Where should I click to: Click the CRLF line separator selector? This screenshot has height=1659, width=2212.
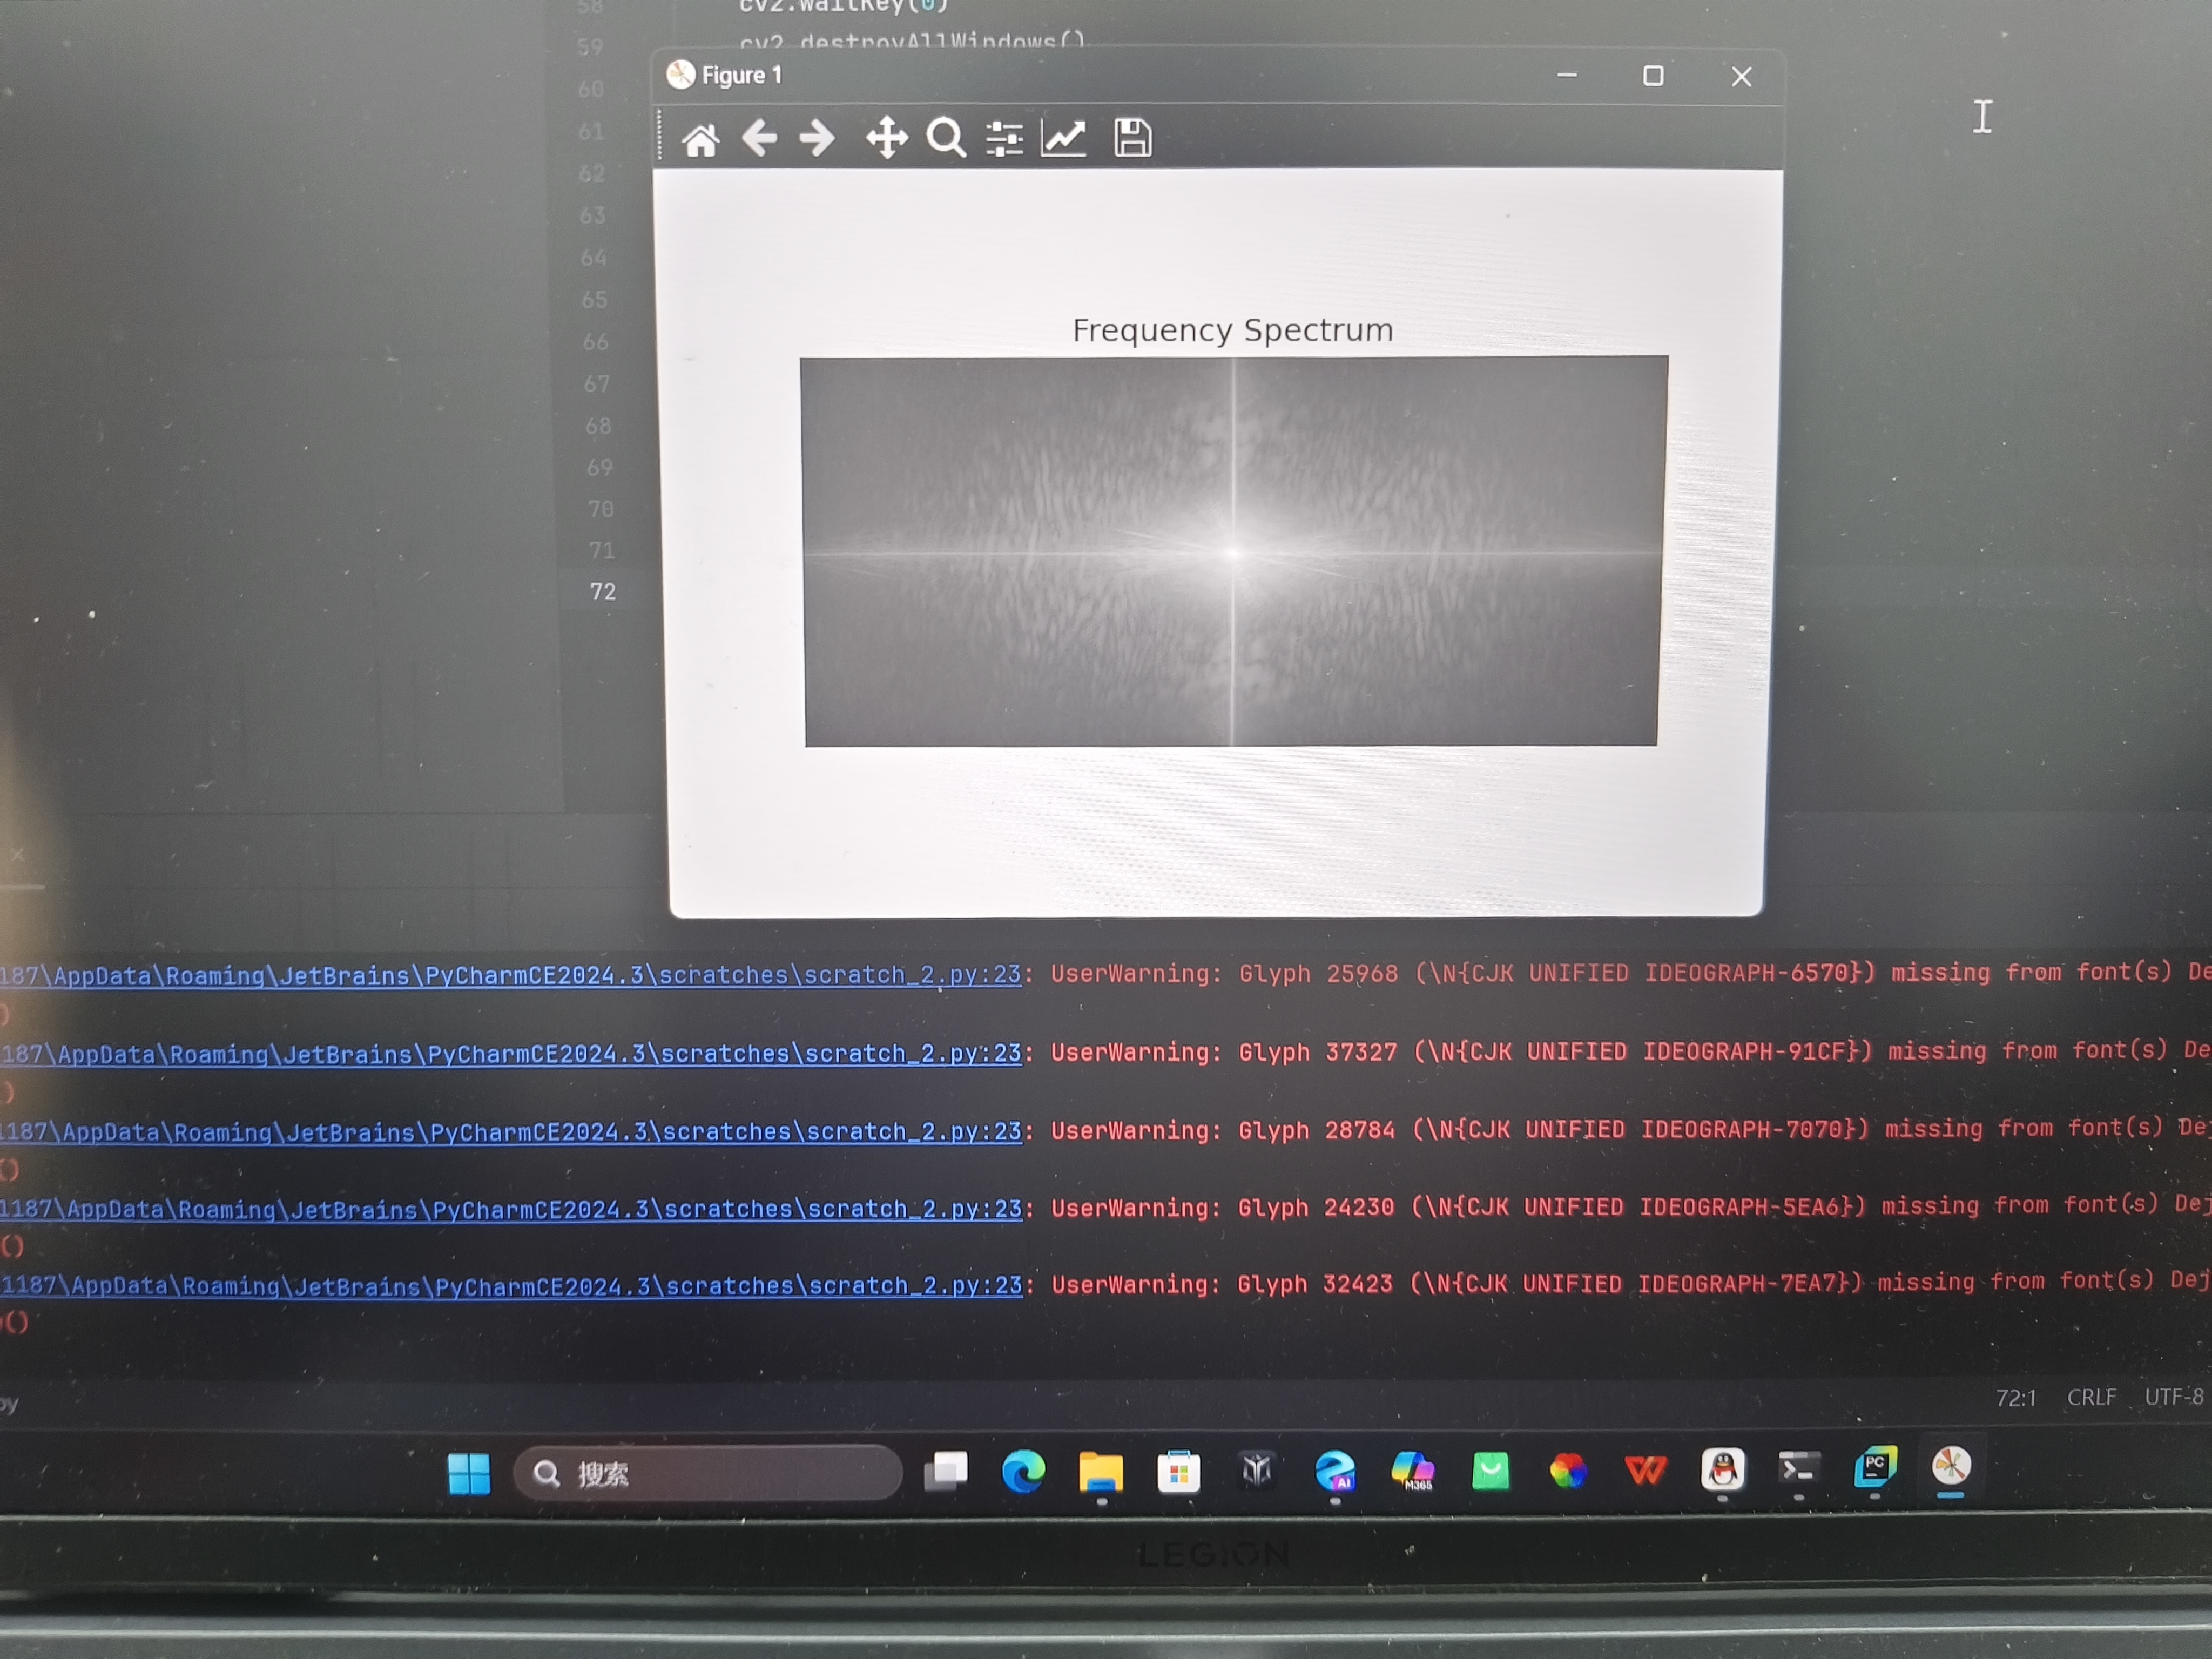tap(2091, 1397)
